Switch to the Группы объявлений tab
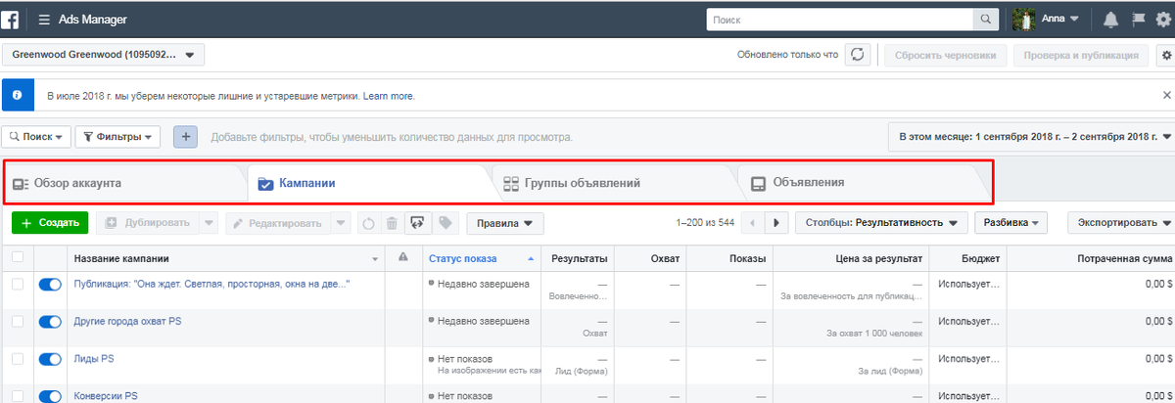1175x403 pixels. [613, 183]
